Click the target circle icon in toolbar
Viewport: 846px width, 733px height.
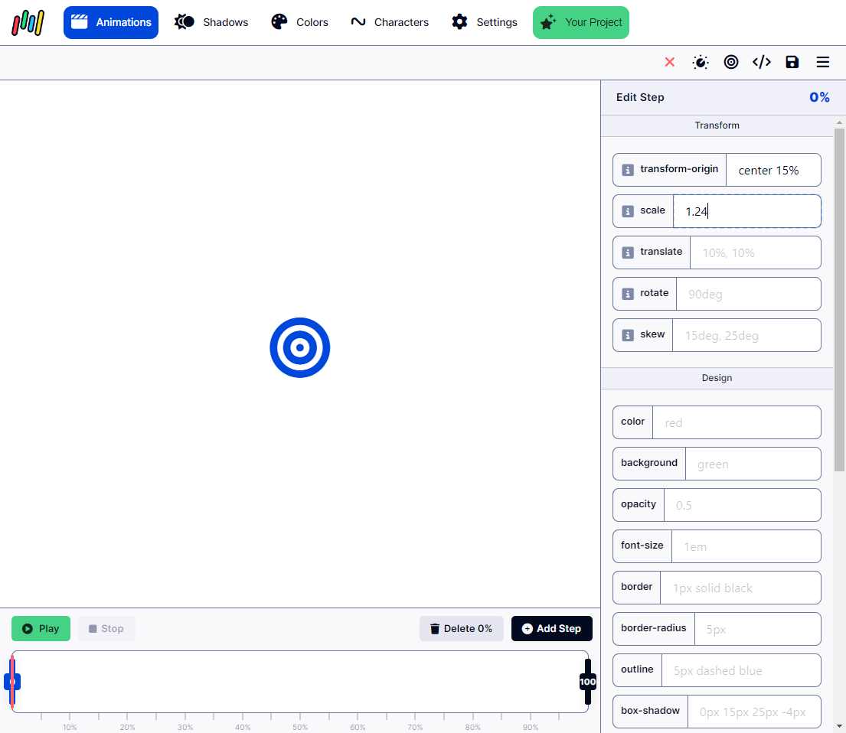(x=731, y=62)
